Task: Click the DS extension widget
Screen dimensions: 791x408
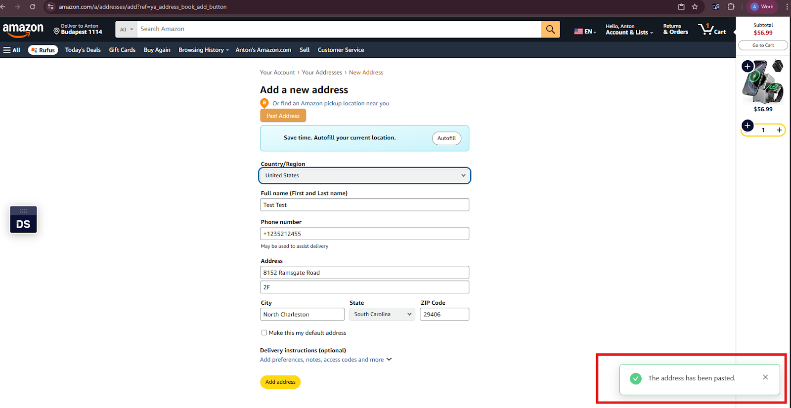Action: 23,220
